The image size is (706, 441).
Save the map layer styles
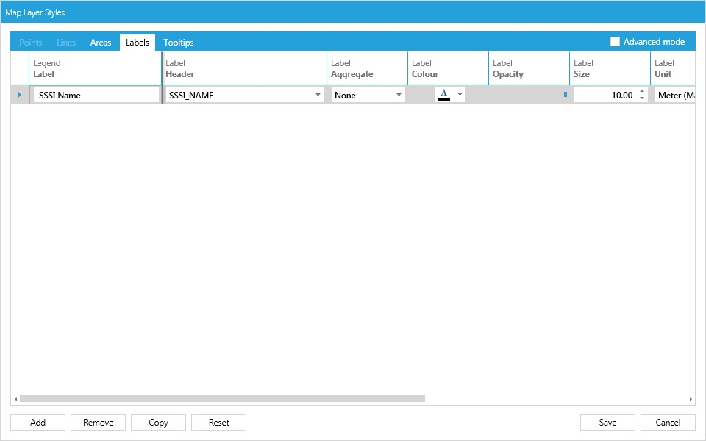coord(607,422)
